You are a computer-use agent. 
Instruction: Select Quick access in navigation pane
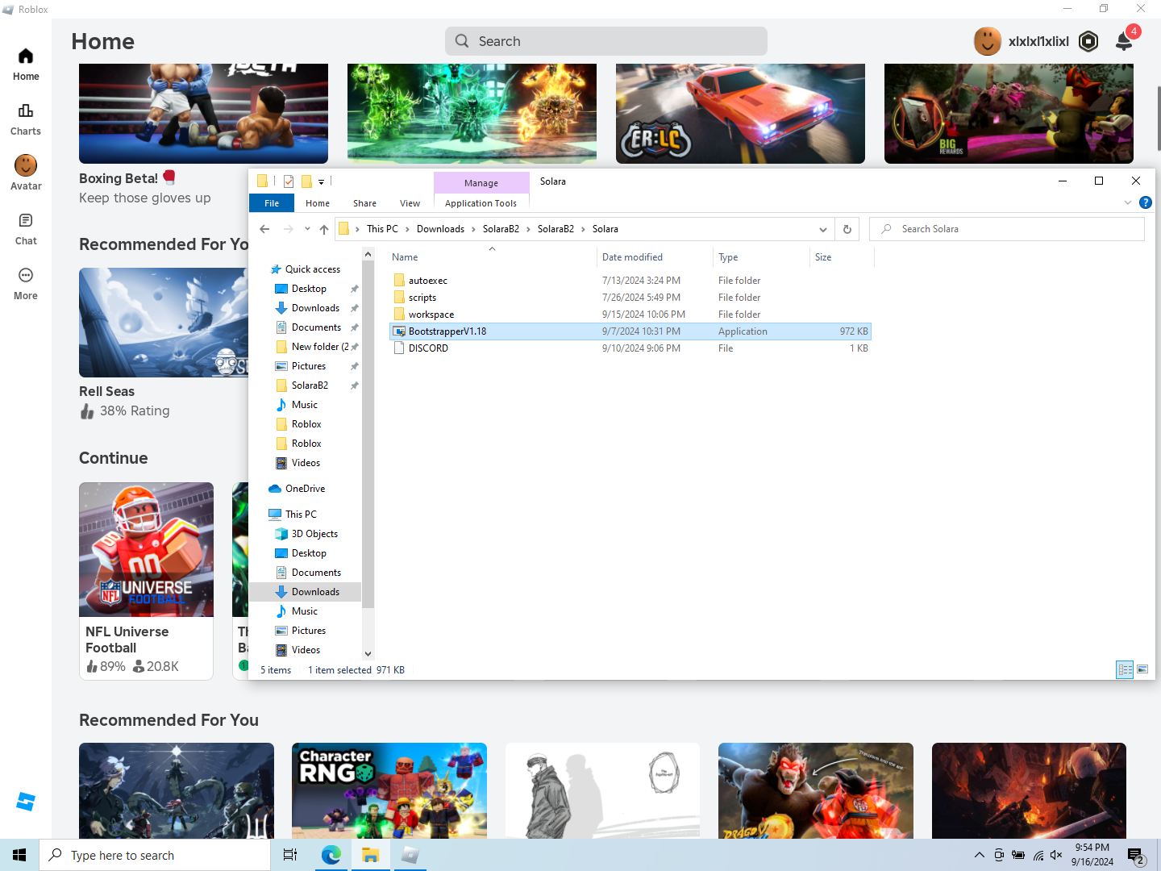(313, 269)
